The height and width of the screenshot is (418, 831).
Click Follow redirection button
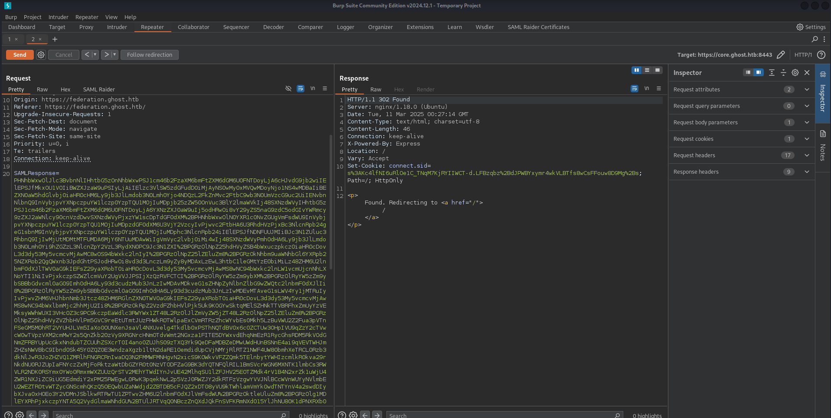[150, 55]
